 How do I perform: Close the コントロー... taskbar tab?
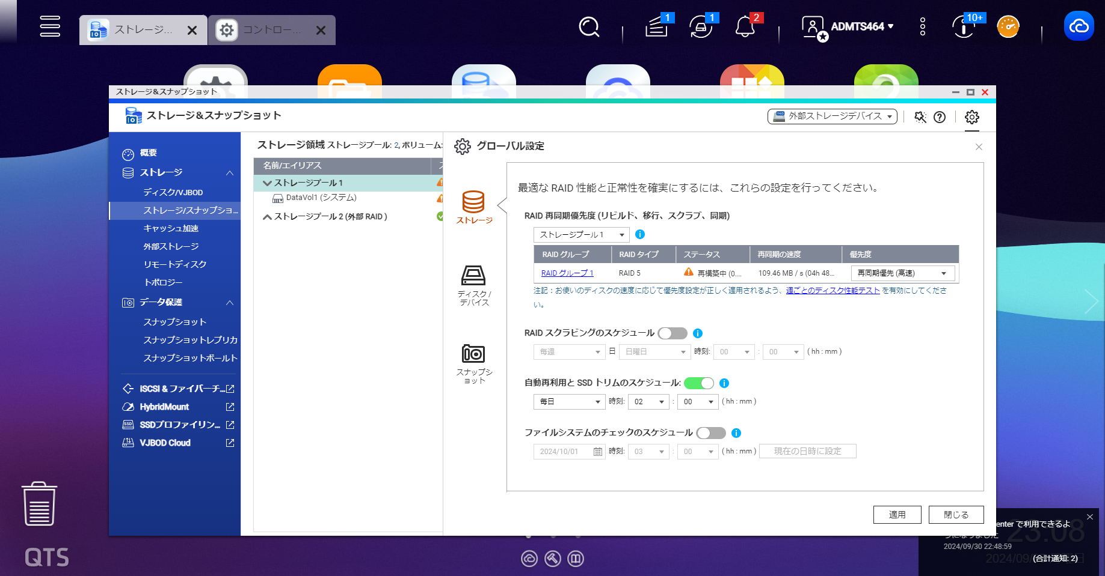pos(321,30)
